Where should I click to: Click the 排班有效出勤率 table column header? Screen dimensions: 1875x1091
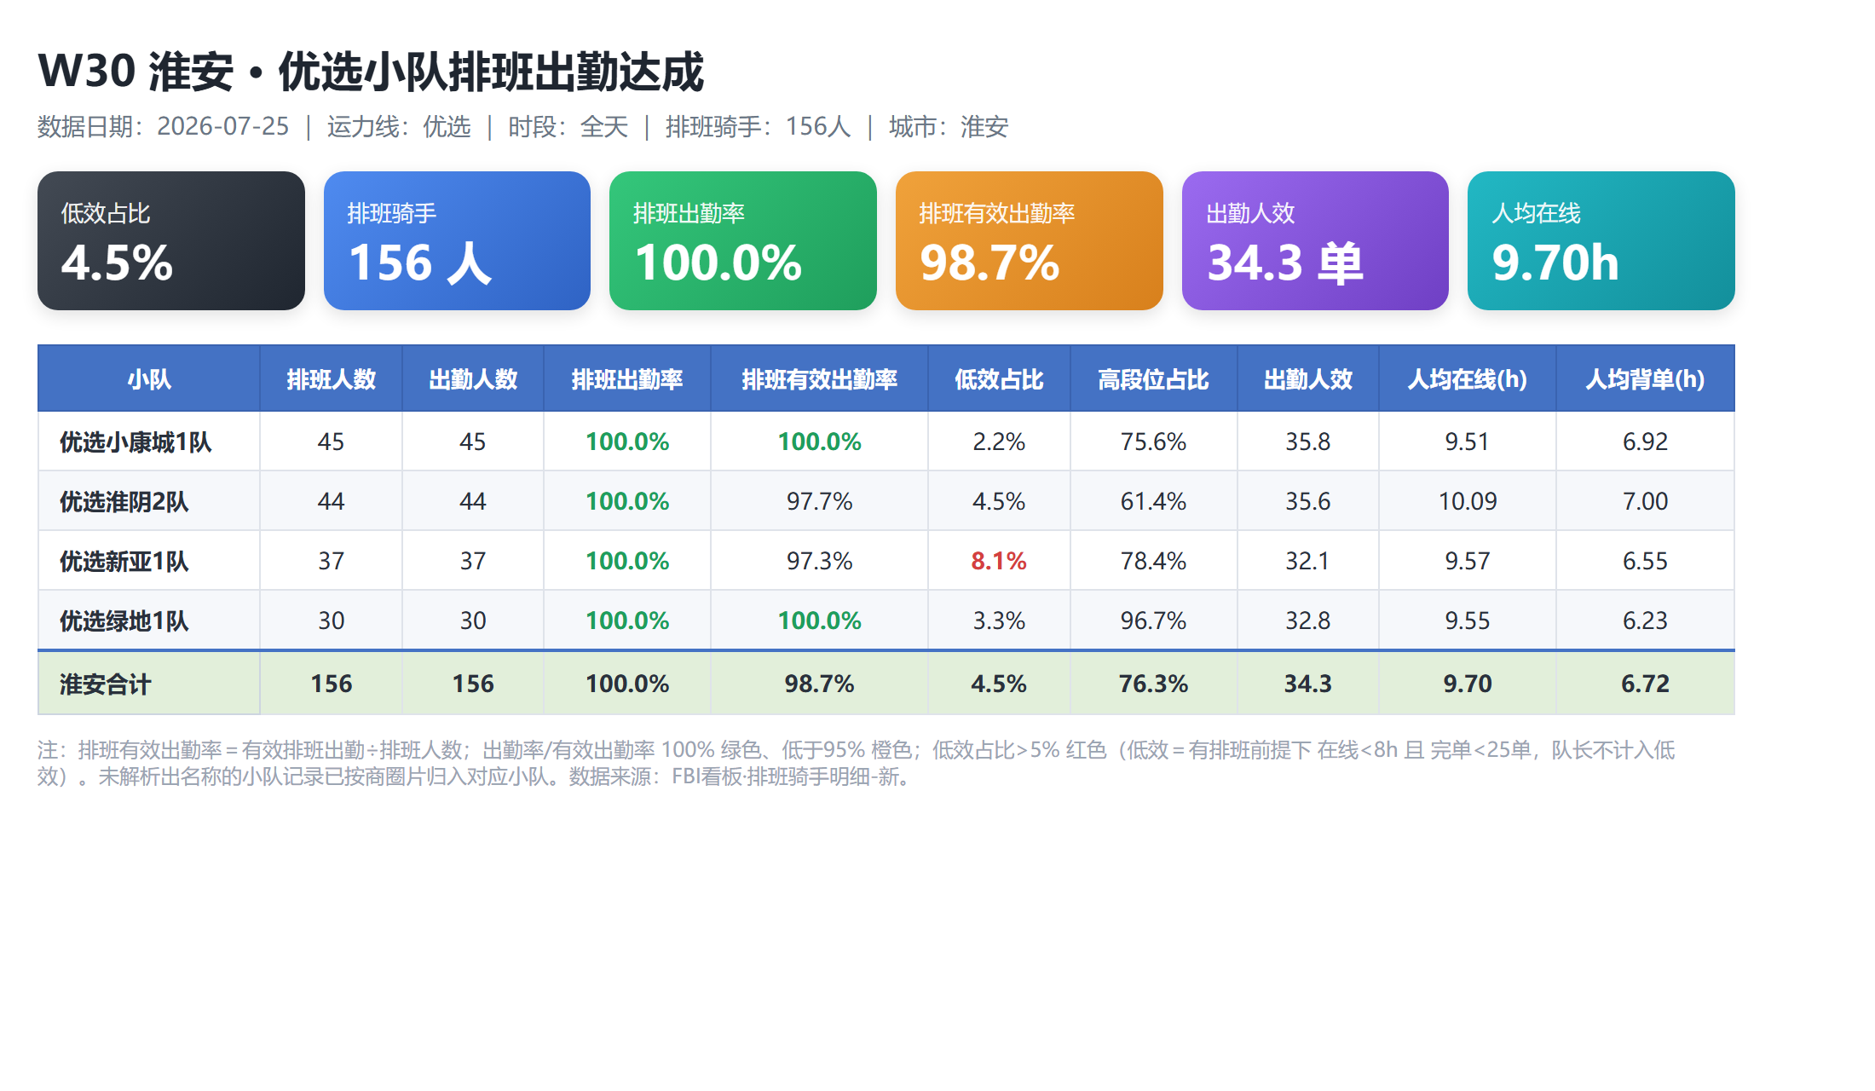point(820,379)
